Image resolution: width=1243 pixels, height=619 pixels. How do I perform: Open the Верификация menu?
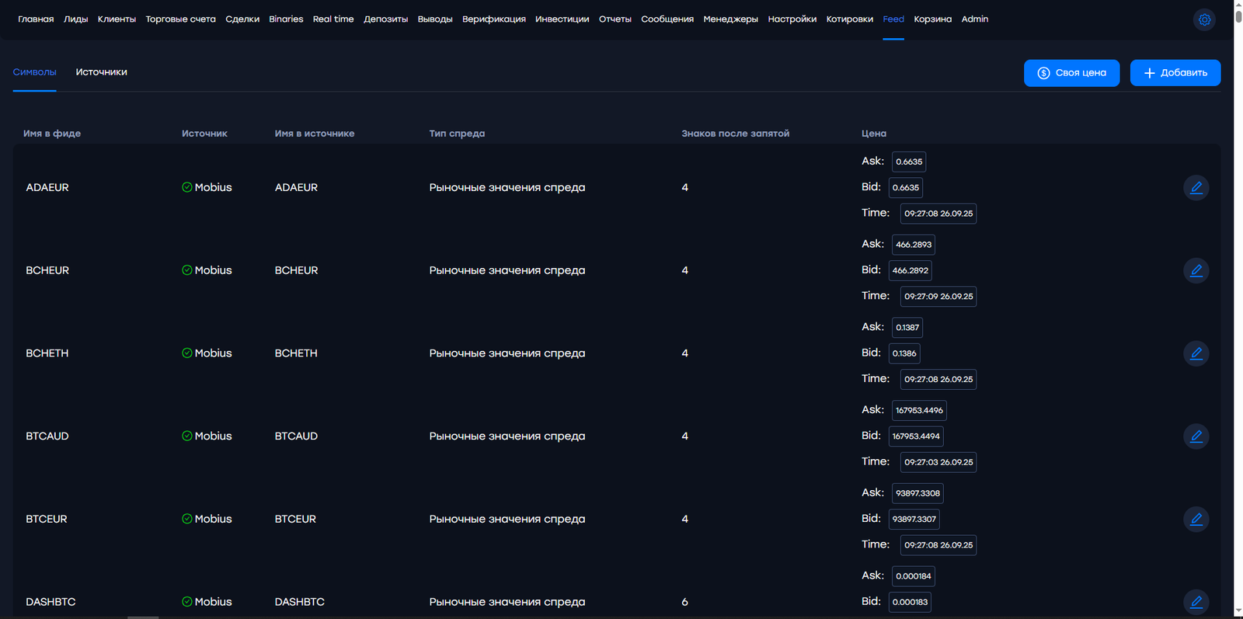coord(493,19)
